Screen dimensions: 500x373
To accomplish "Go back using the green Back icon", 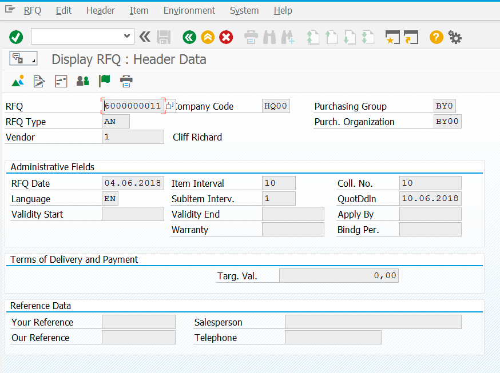I will pyautogui.click(x=189, y=37).
